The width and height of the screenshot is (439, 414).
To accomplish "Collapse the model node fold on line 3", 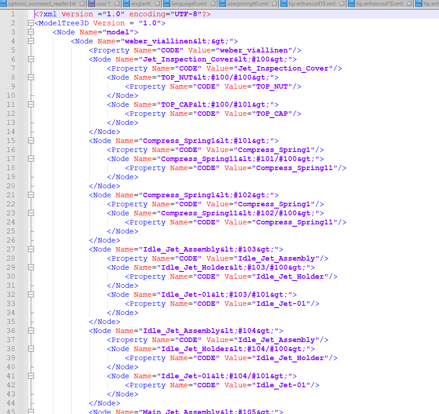I will (30, 32).
